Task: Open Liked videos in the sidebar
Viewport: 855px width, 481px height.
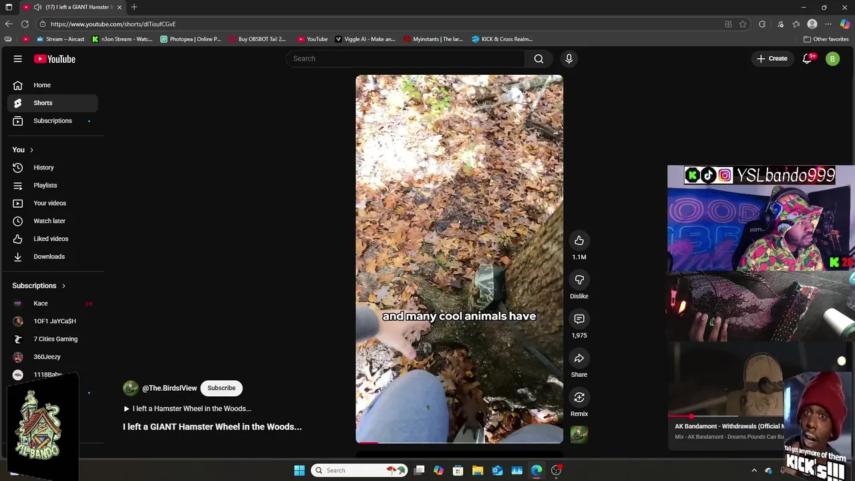Action: (x=52, y=238)
